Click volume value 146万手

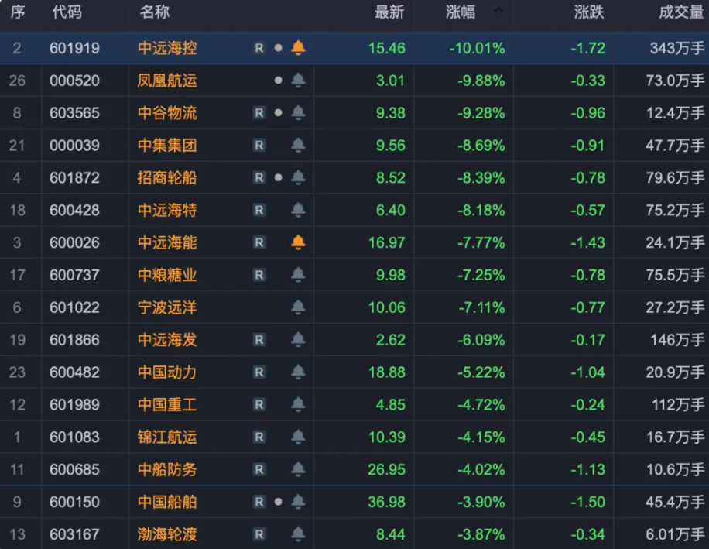(x=677, y=340)
